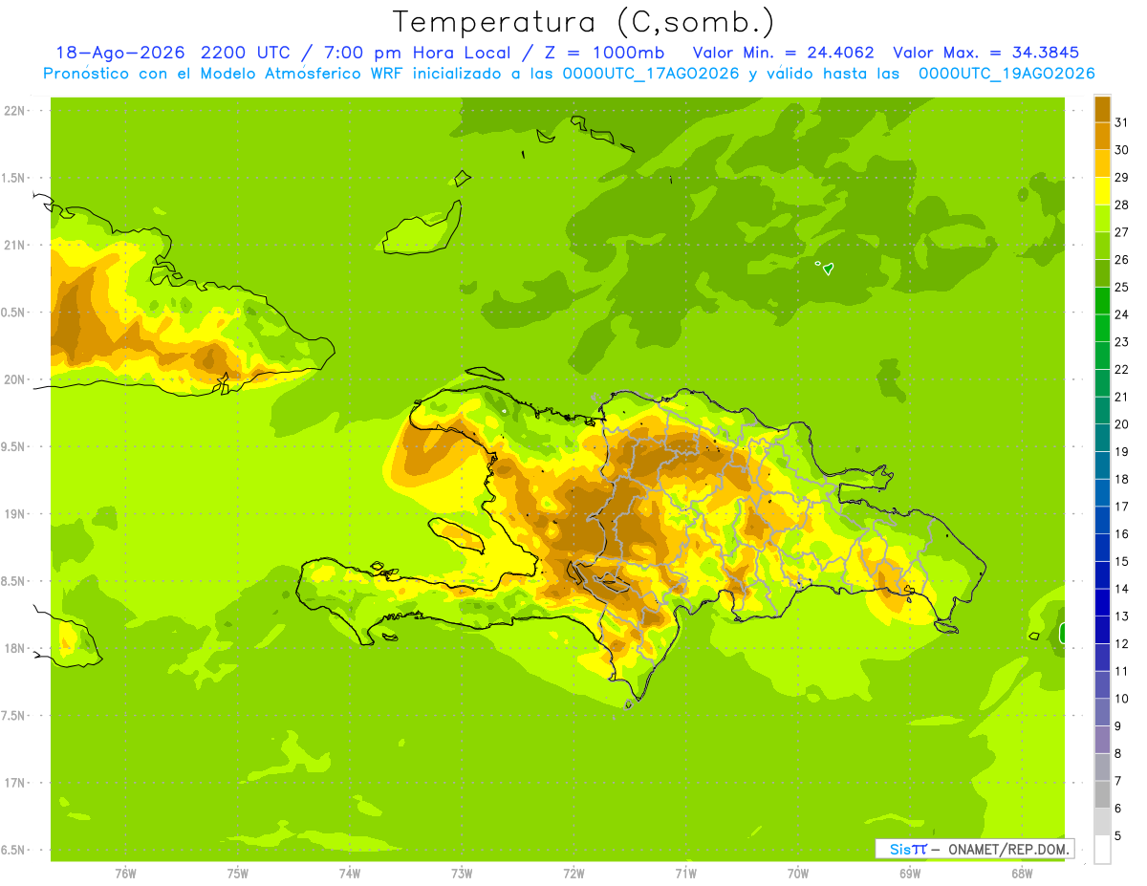The height and width of the screenshot is (886, 1147).
Task: Click the legend value 24
Action: pyautogui.click(x=1121, y=314)
